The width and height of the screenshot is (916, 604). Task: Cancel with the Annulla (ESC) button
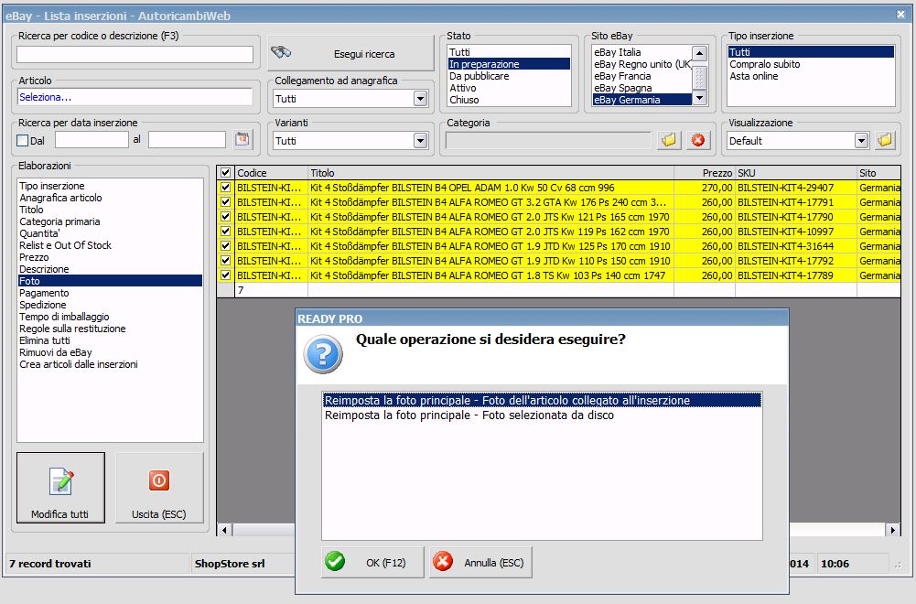(x=480, y=563)
